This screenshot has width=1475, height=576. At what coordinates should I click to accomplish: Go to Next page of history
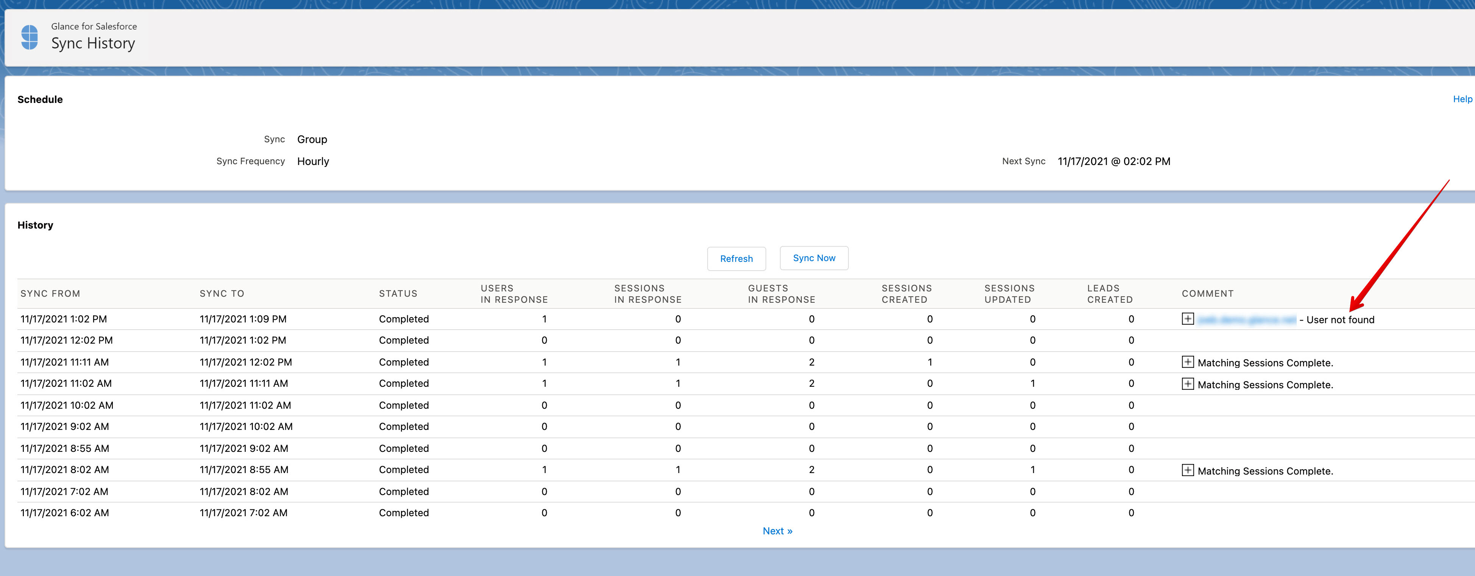pyautogui.click(x=777, y=531)
